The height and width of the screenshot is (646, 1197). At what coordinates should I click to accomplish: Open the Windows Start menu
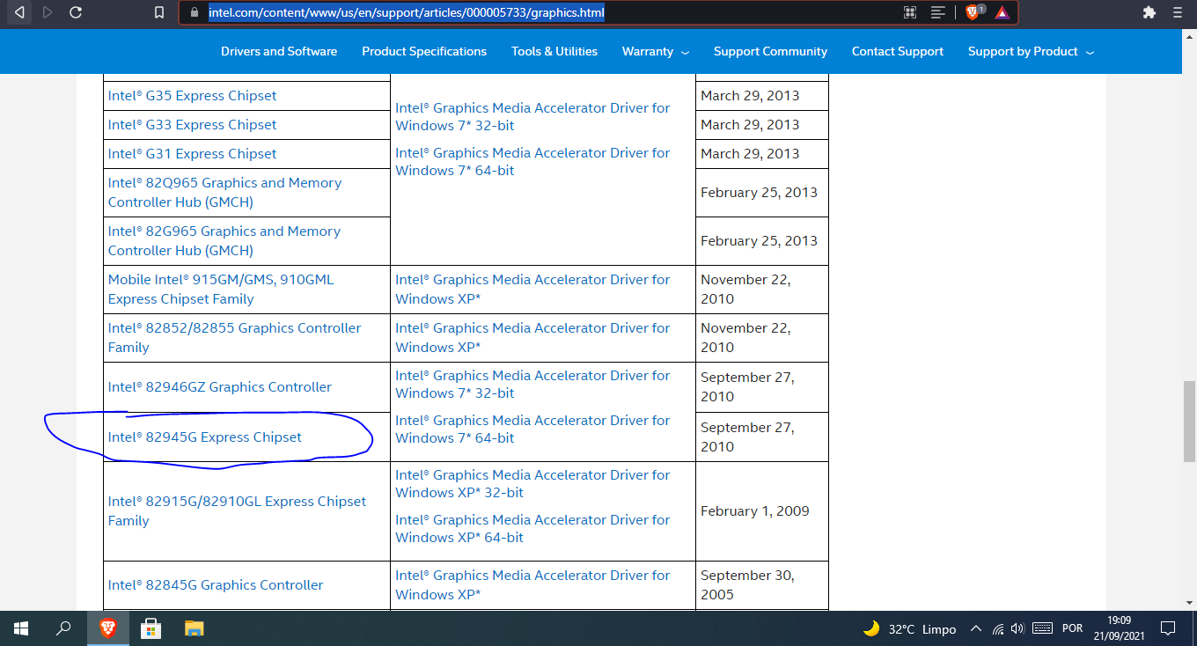pos(21,628)
